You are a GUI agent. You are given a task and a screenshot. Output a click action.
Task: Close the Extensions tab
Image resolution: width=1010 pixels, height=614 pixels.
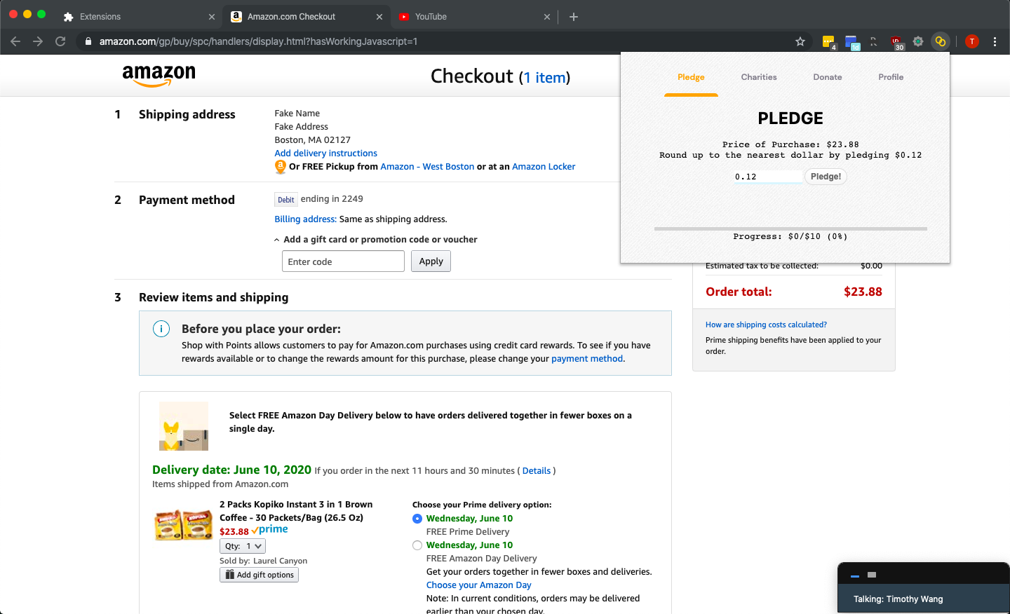point(212,17)
